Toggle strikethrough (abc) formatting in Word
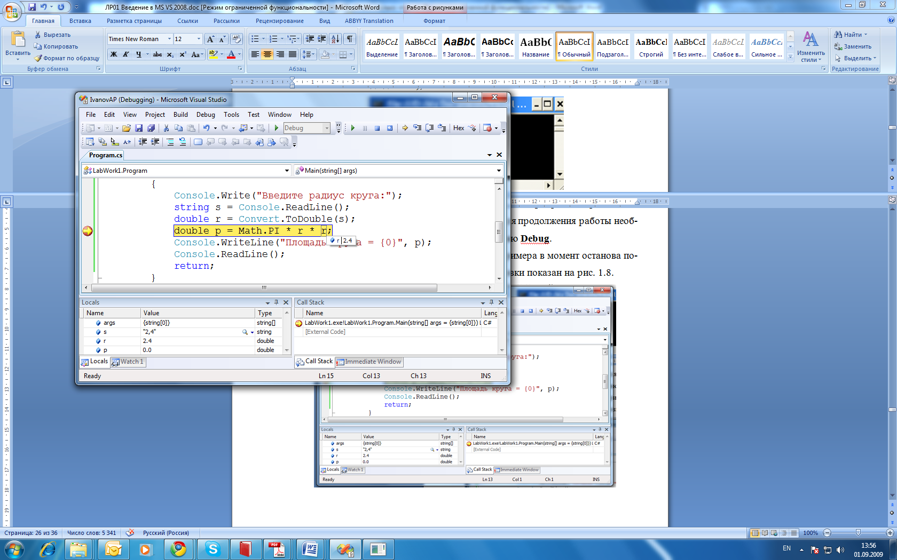Viewport: 897px width, 560px height. [158, 54]
